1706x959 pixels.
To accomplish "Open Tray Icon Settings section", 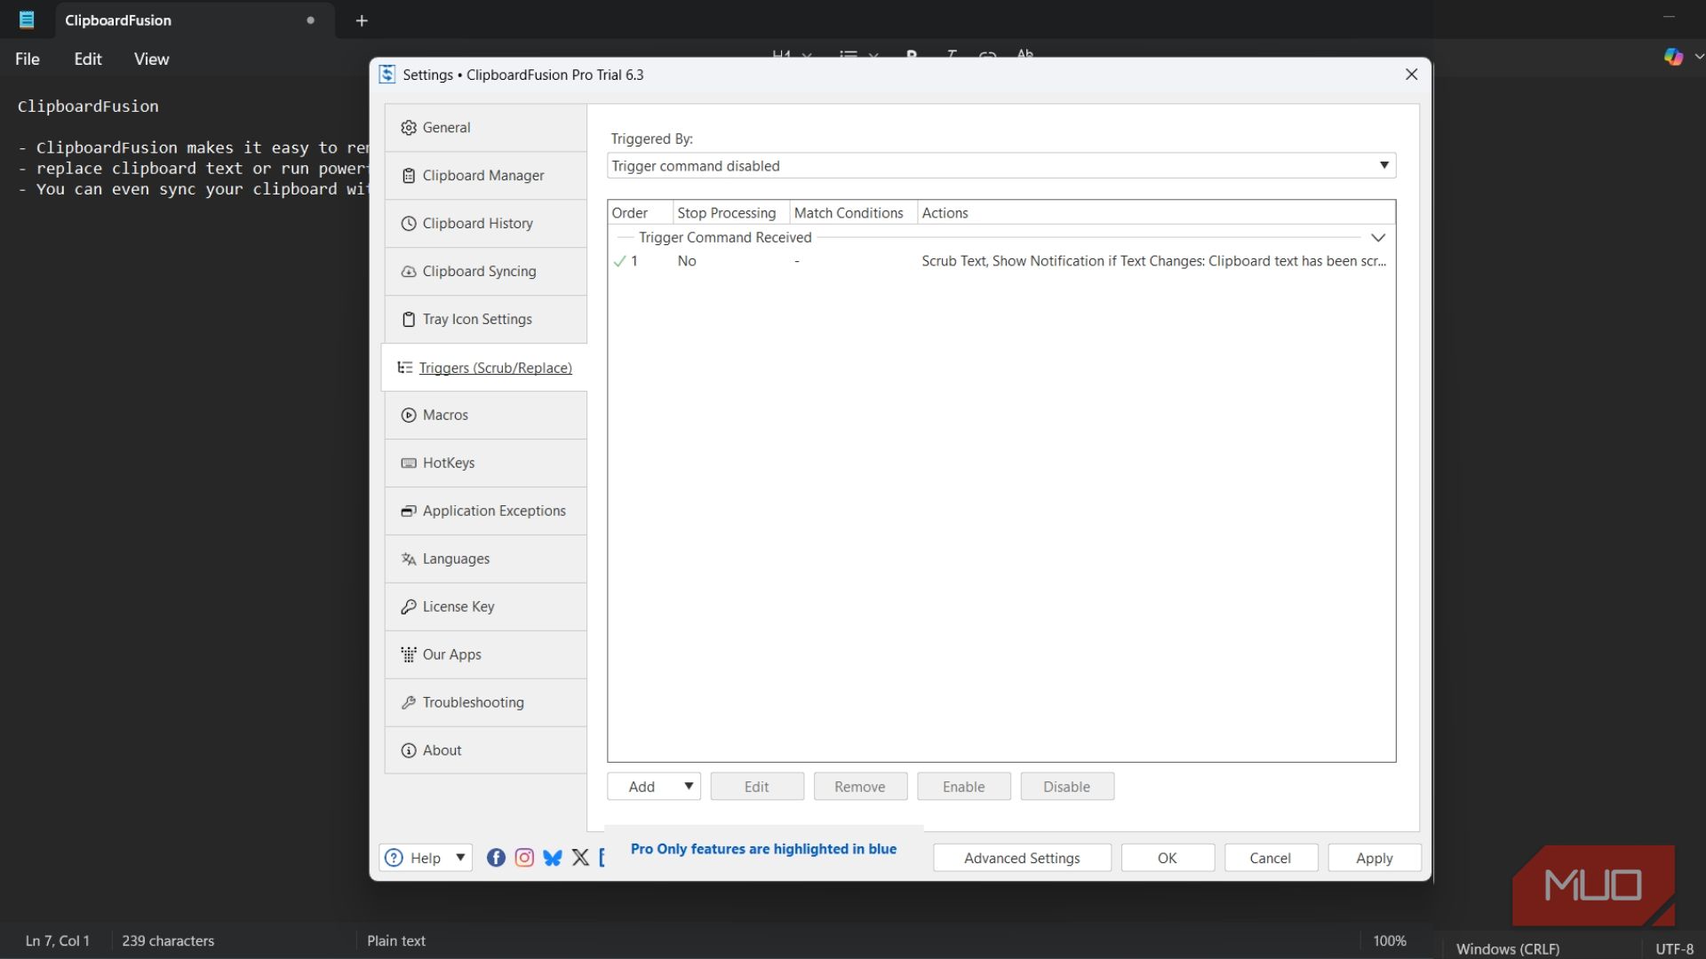I will 485,320.
